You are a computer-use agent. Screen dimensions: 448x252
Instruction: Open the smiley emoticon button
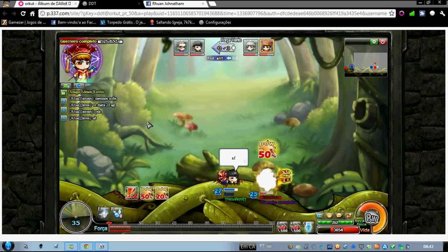coord(329,216)
